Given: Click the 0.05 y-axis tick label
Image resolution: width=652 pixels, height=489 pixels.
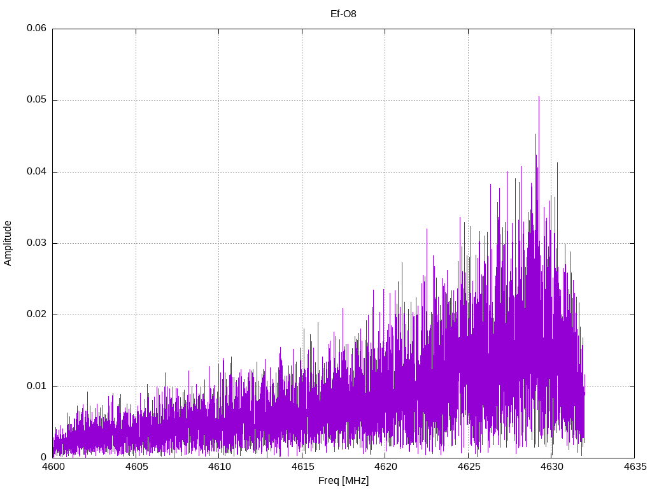Looking at the screenshot, I should 36,100.
